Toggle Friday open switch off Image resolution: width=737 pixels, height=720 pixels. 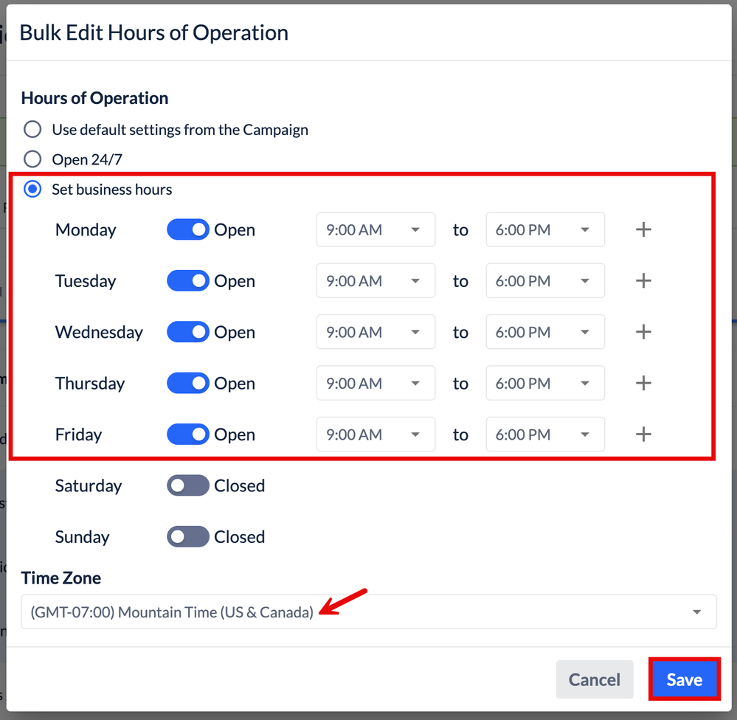188,435
